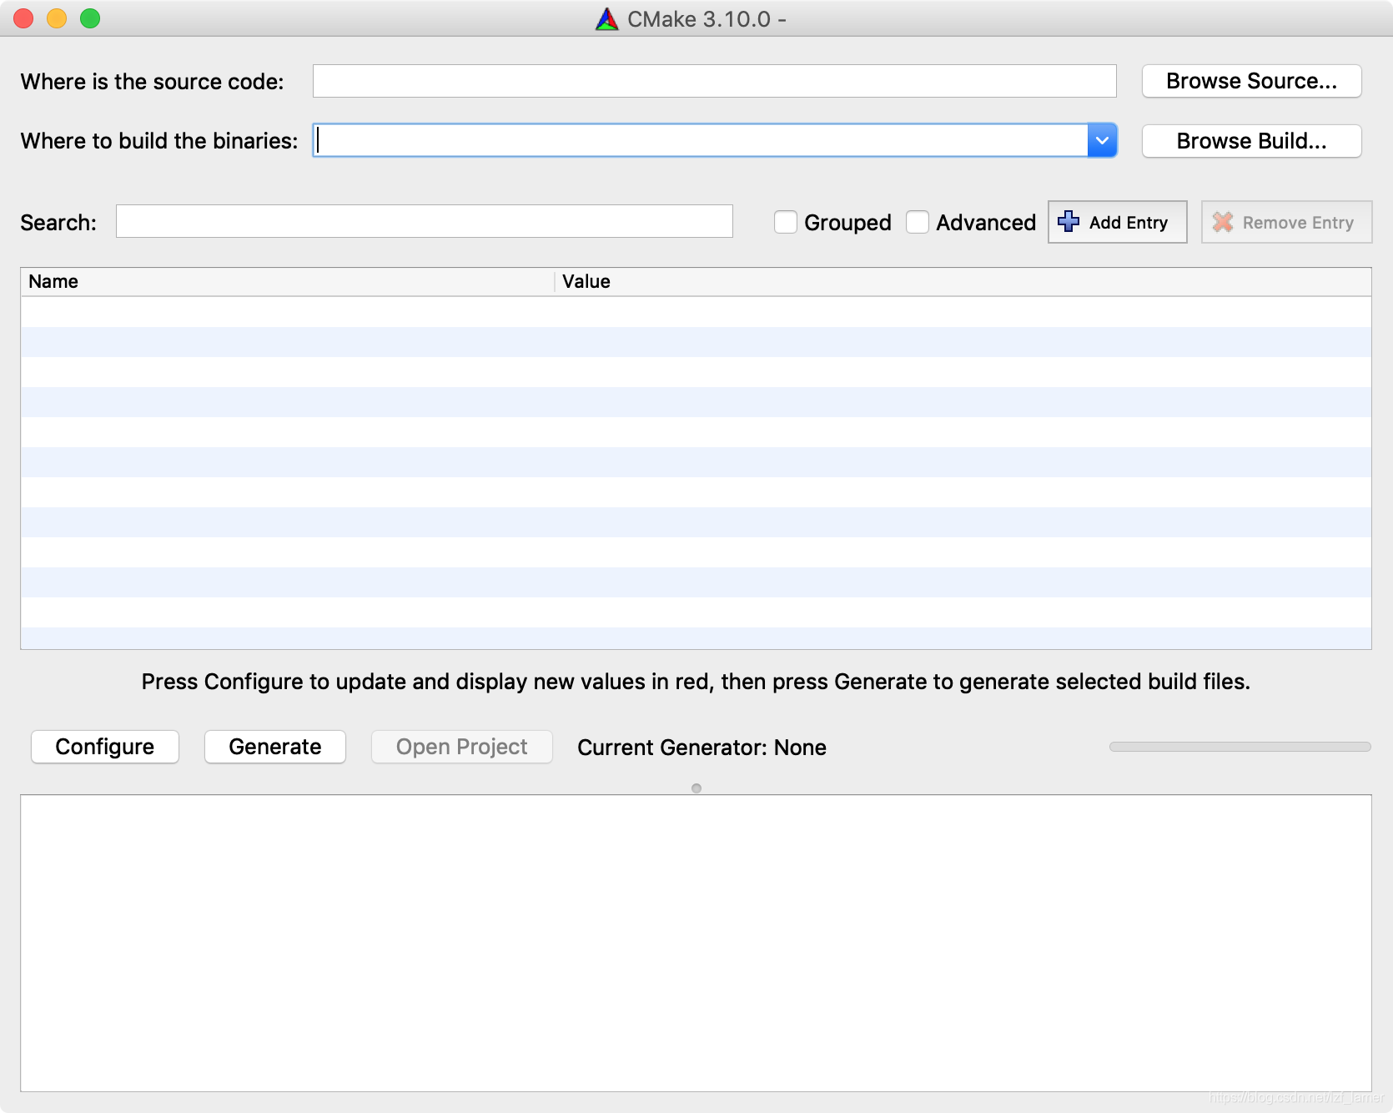
Task: Click the progress bar next to Current Generator
Action: [x=1240, y=747]
